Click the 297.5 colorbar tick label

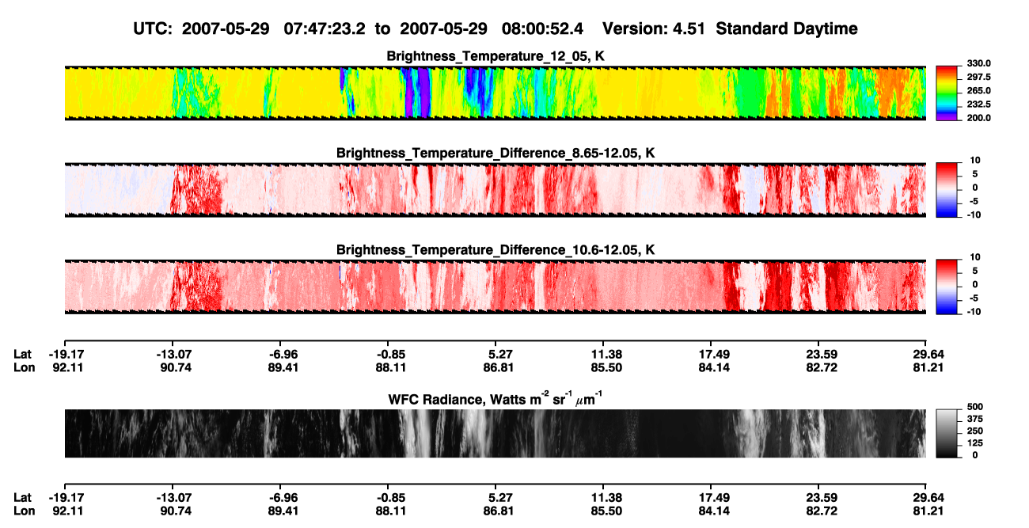(979, 78)
